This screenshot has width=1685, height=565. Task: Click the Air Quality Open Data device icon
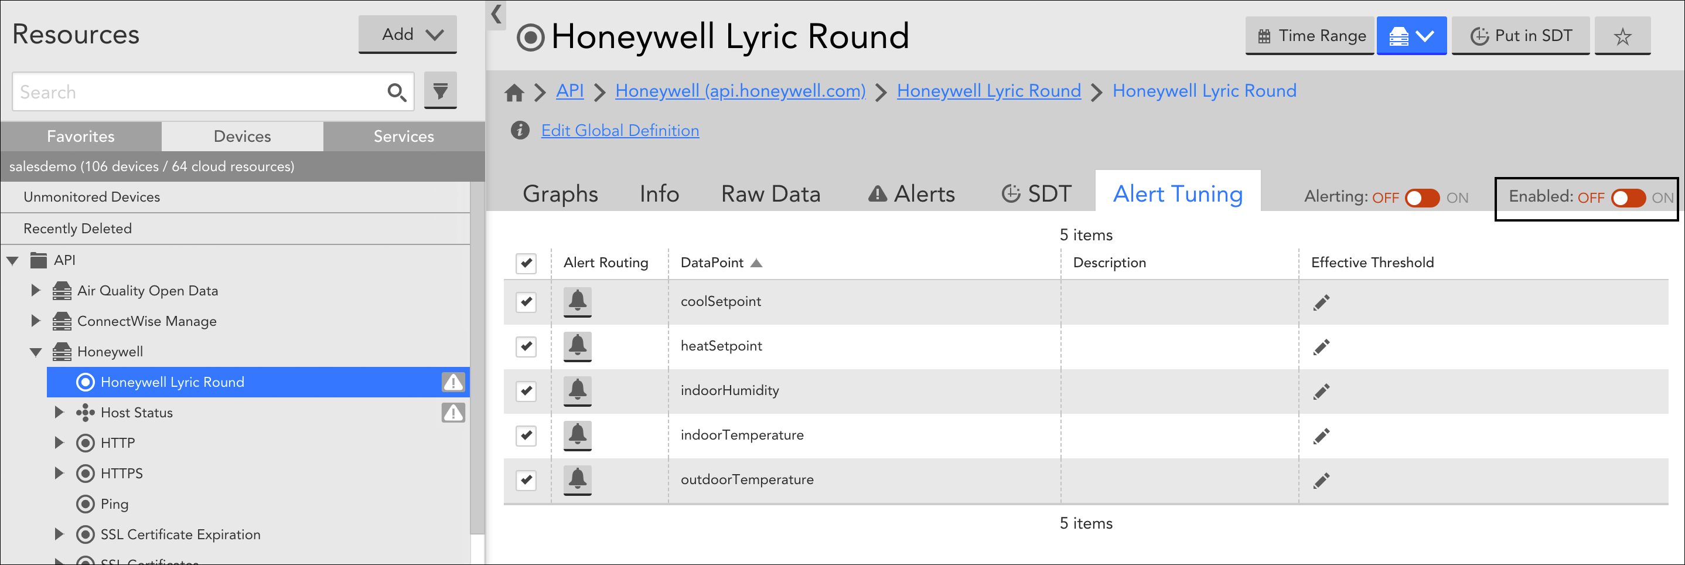[x=62, y=290]
